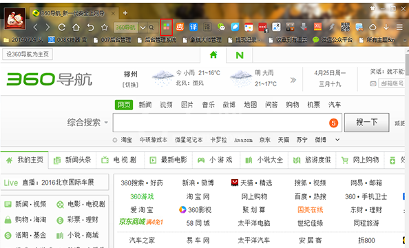Click the blue feather note extension icon
The image size is (409, 248).
235,27
